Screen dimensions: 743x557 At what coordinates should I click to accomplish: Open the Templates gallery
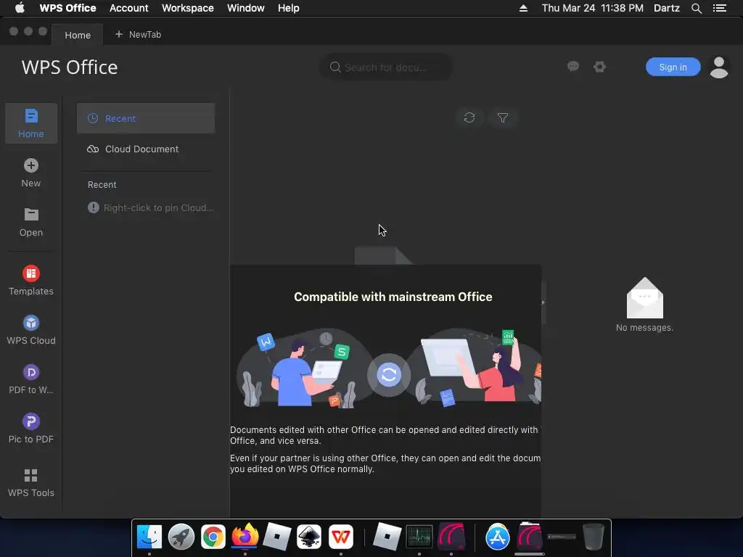point(31,281)
